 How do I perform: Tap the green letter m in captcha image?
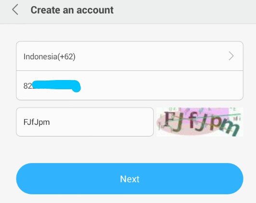click(x=230, y=128)
